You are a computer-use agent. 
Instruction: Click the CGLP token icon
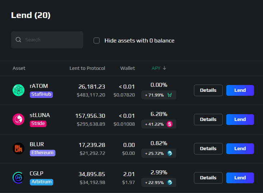[x=18, y=178]
